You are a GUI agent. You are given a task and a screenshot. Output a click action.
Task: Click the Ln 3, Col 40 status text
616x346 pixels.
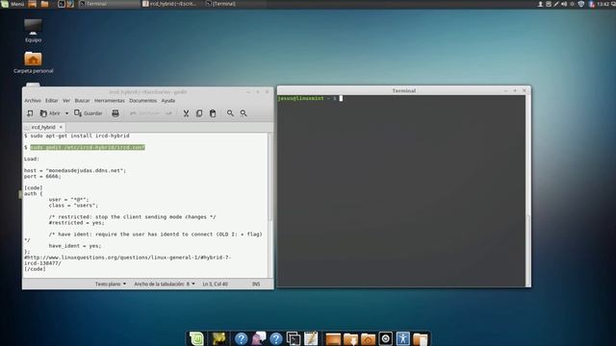[216, 284]
